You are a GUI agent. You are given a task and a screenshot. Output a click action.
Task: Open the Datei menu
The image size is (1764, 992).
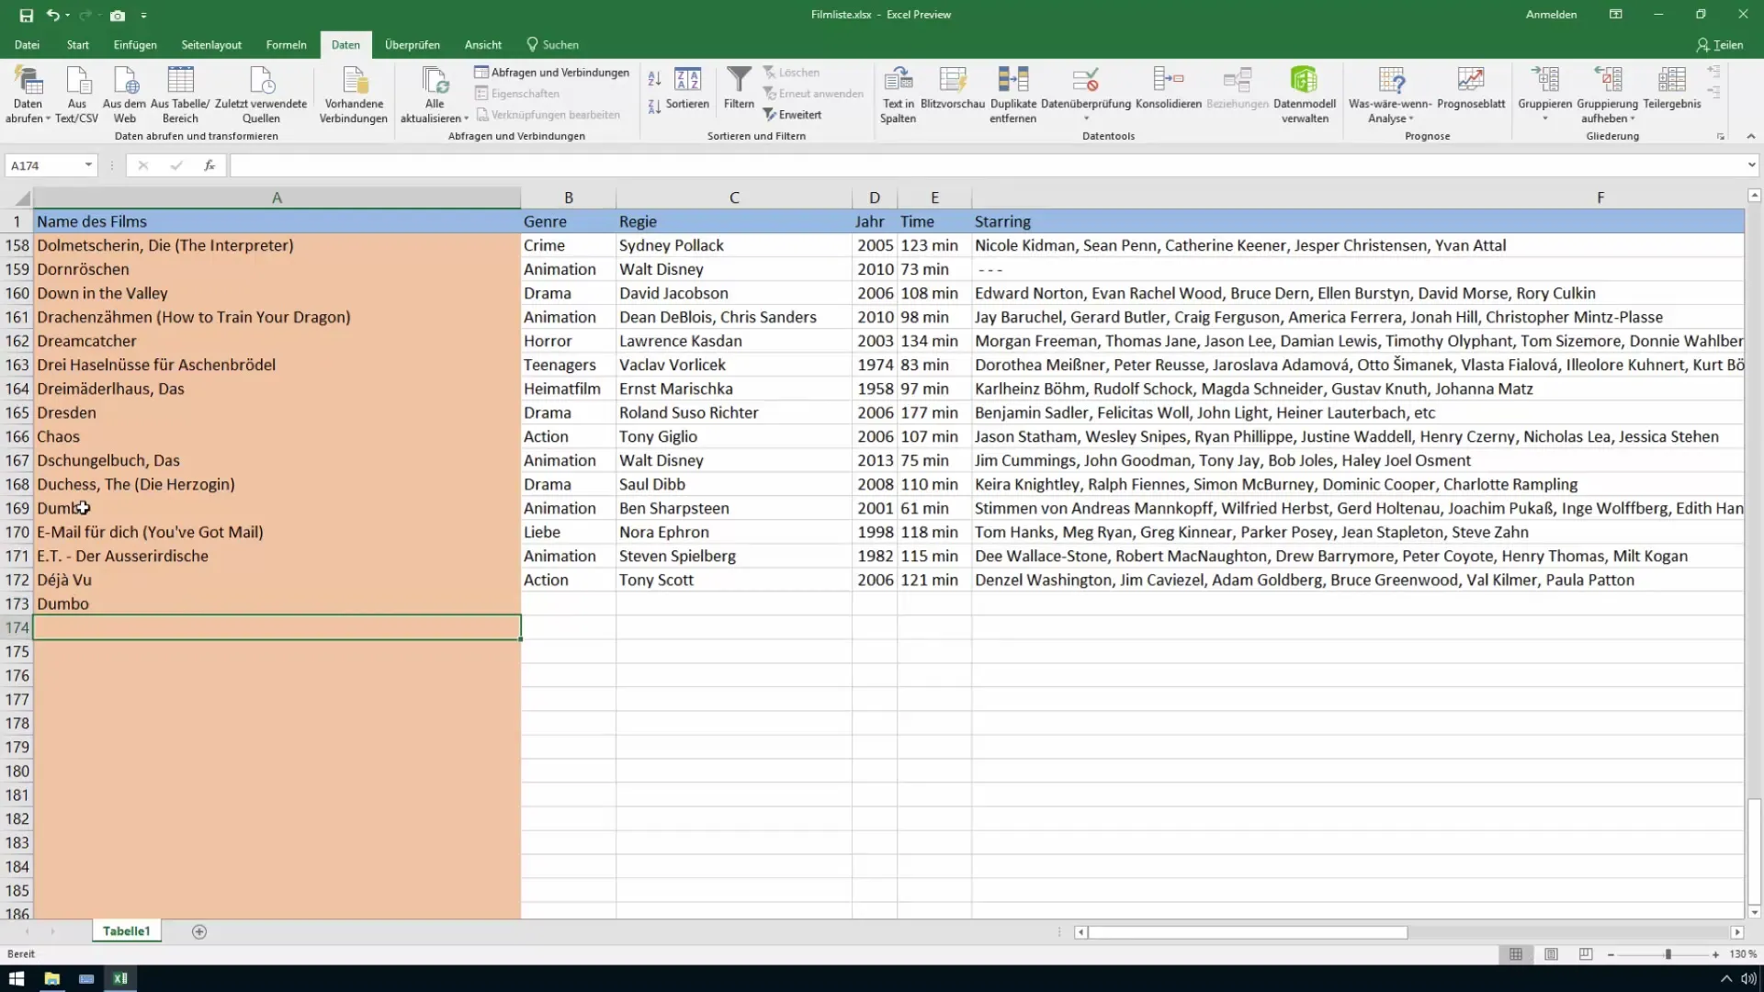27,44
